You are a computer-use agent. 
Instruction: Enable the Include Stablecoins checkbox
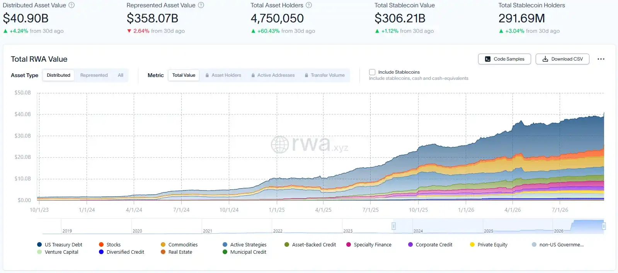372,72
